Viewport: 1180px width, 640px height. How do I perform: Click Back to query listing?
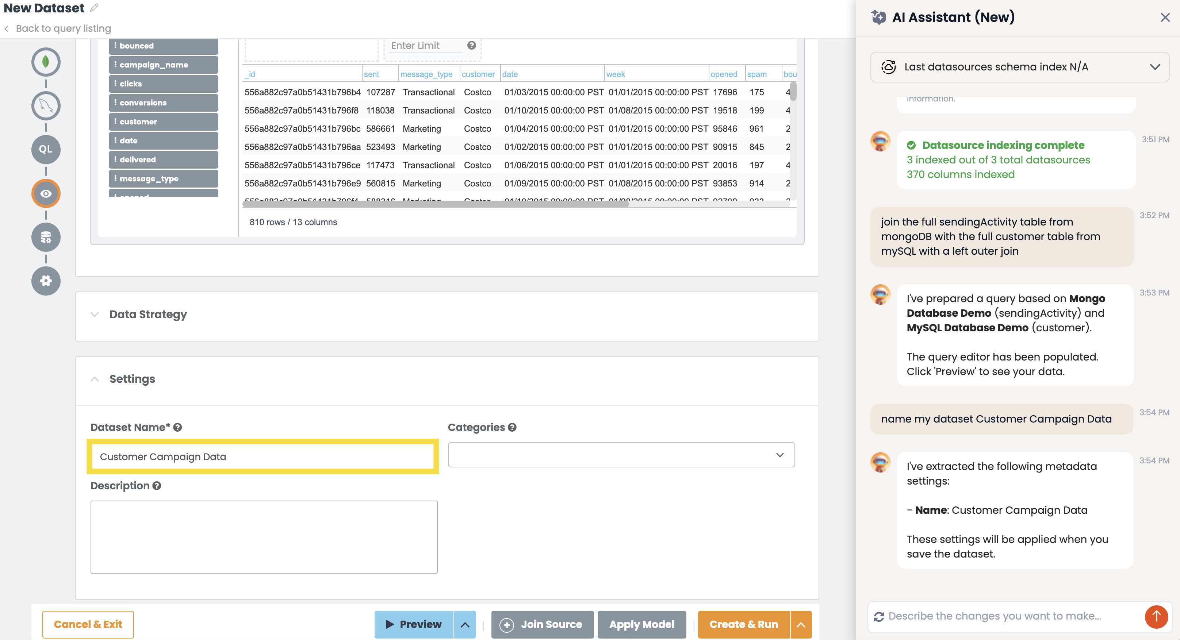(x=64, y=28)
